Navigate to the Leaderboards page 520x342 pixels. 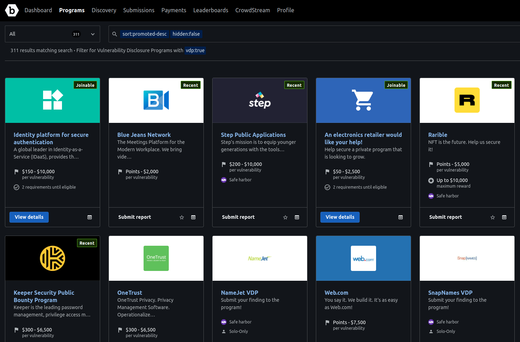click(210, 10)
